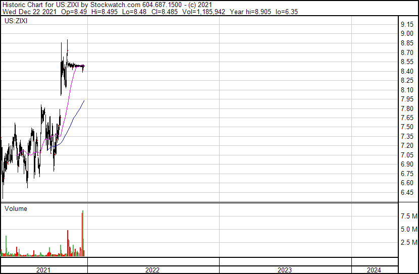
Task: Select the 2021 year label on time axis
Action: (43, 270)
